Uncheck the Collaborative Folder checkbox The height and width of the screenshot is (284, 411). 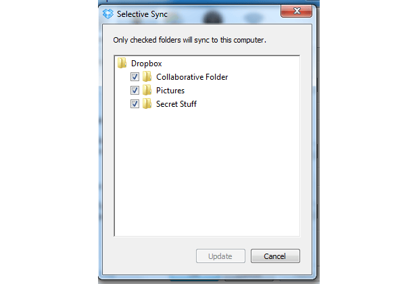(x=135, y=77)
